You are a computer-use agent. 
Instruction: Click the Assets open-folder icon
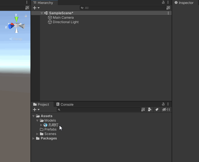38,116
